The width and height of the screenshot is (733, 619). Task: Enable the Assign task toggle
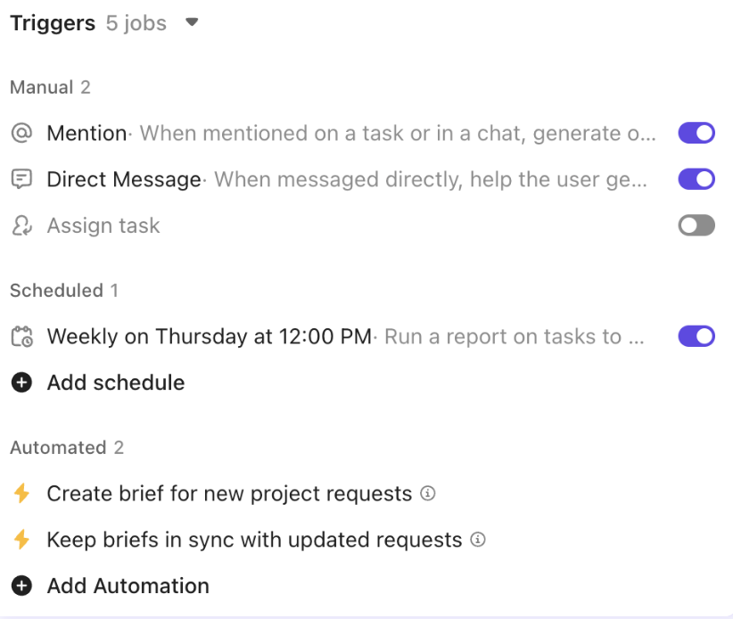coord(696,226)
